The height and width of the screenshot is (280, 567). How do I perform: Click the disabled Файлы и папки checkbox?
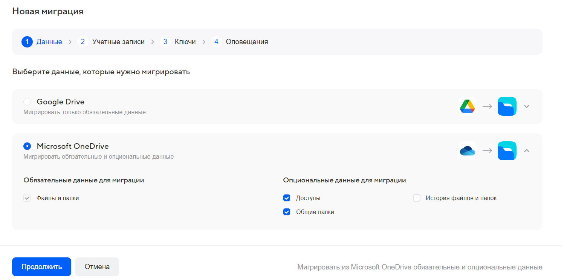pyautogui.click(x=27, y=197)
